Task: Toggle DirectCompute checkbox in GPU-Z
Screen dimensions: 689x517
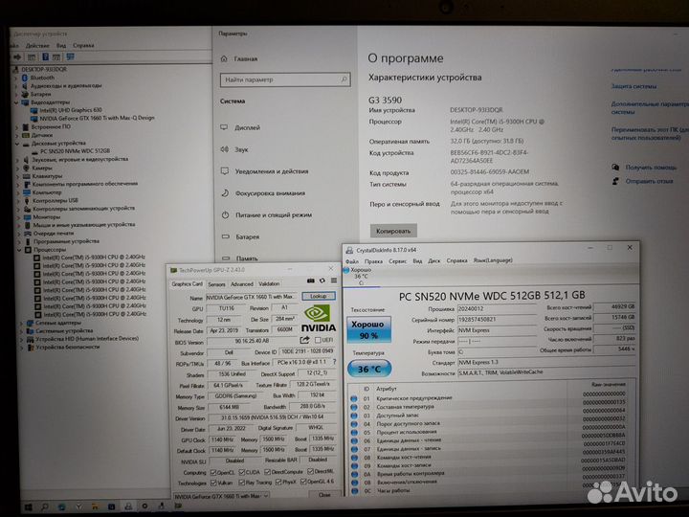Action: (x=267, y=472)
